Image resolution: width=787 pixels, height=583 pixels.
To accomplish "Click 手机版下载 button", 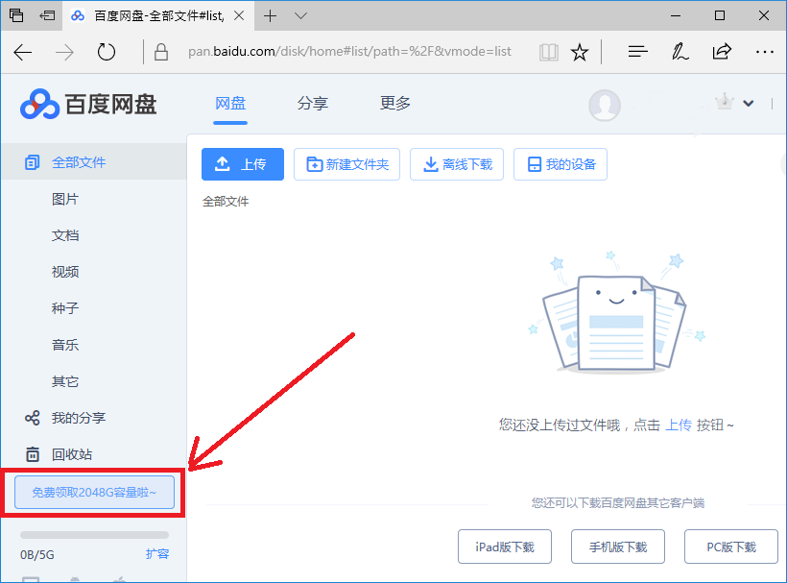I will [x=618, y=547].
